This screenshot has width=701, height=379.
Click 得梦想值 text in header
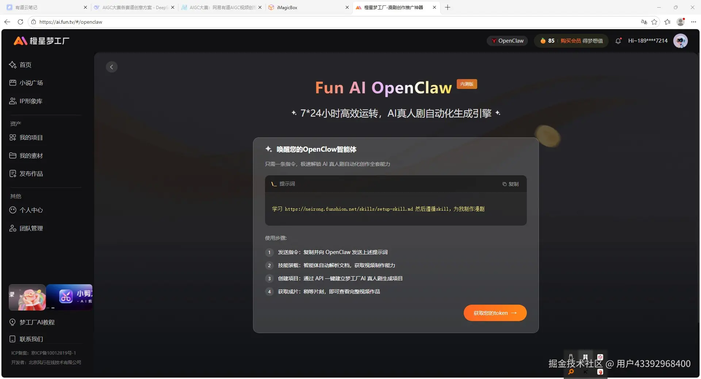(x=593, y=41)
